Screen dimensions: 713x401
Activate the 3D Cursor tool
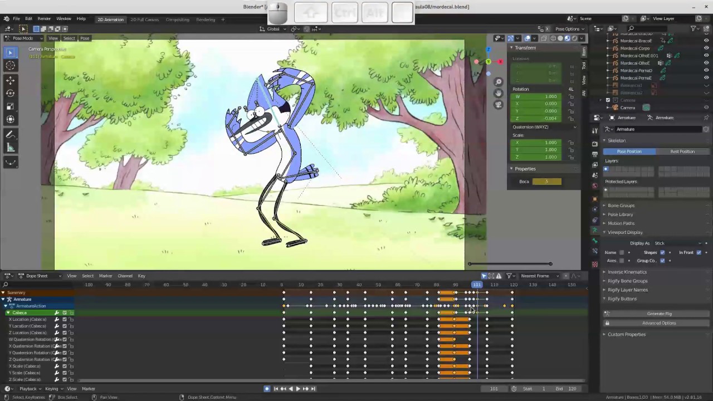(10, 66)
